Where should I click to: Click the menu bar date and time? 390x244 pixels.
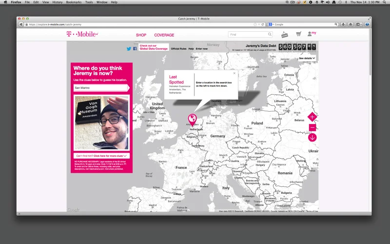click(365, 2)
